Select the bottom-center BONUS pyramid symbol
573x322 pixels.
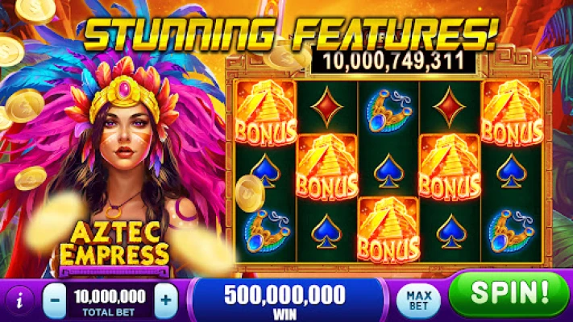pyautogui.click(x=388, y=229)
